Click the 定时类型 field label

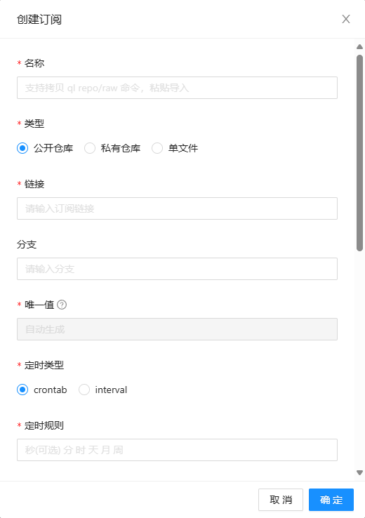pyautogui.click(x=44, y=365)
